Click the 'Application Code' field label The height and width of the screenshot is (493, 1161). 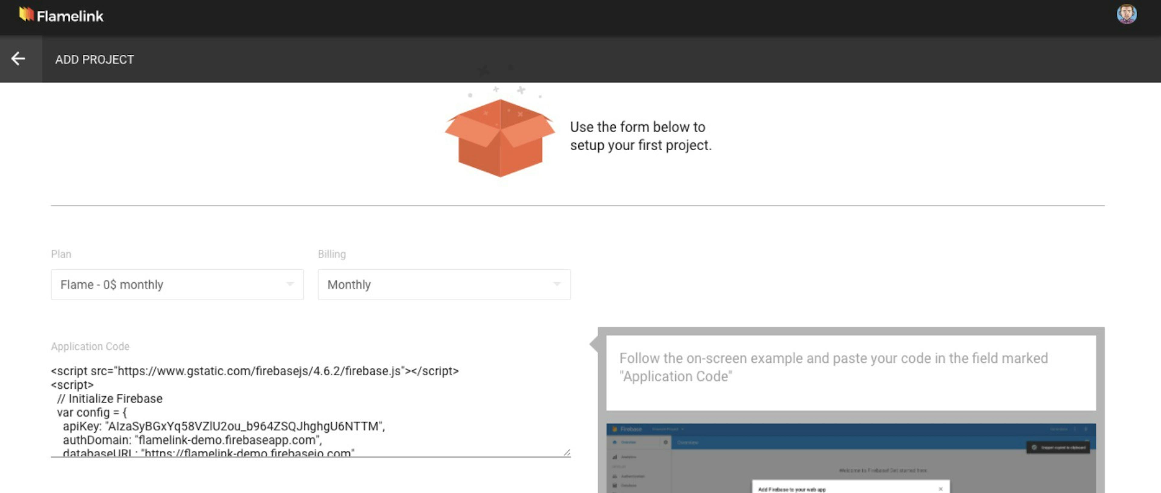(90, 346)
